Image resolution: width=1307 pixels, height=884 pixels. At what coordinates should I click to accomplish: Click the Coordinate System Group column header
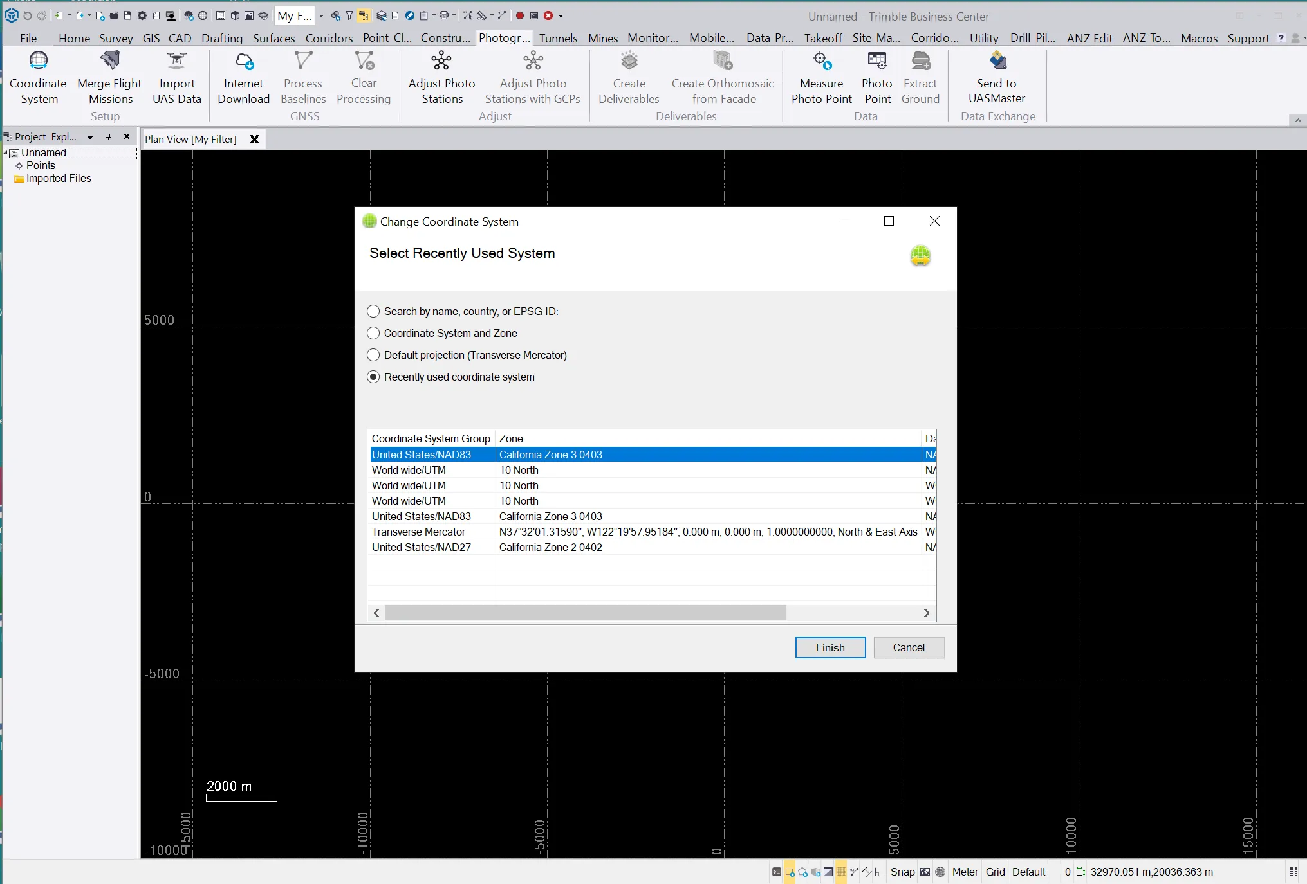click(431, 438)
